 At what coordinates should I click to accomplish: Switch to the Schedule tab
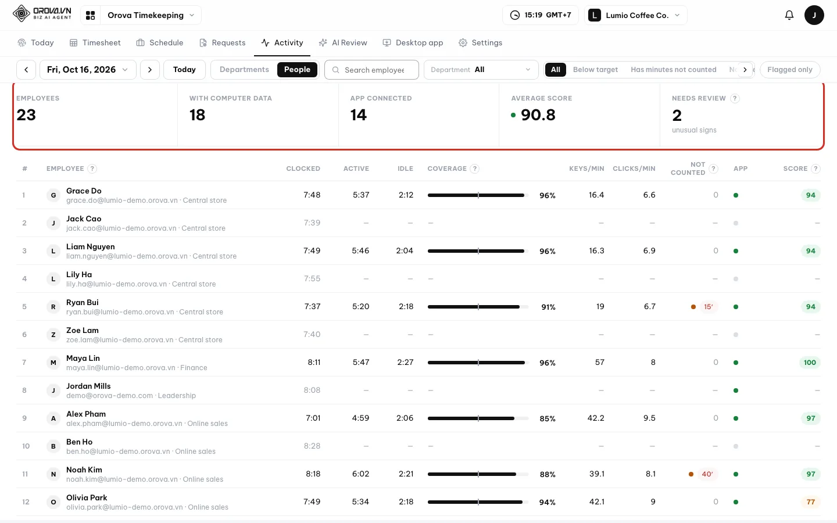pos(160,43)
